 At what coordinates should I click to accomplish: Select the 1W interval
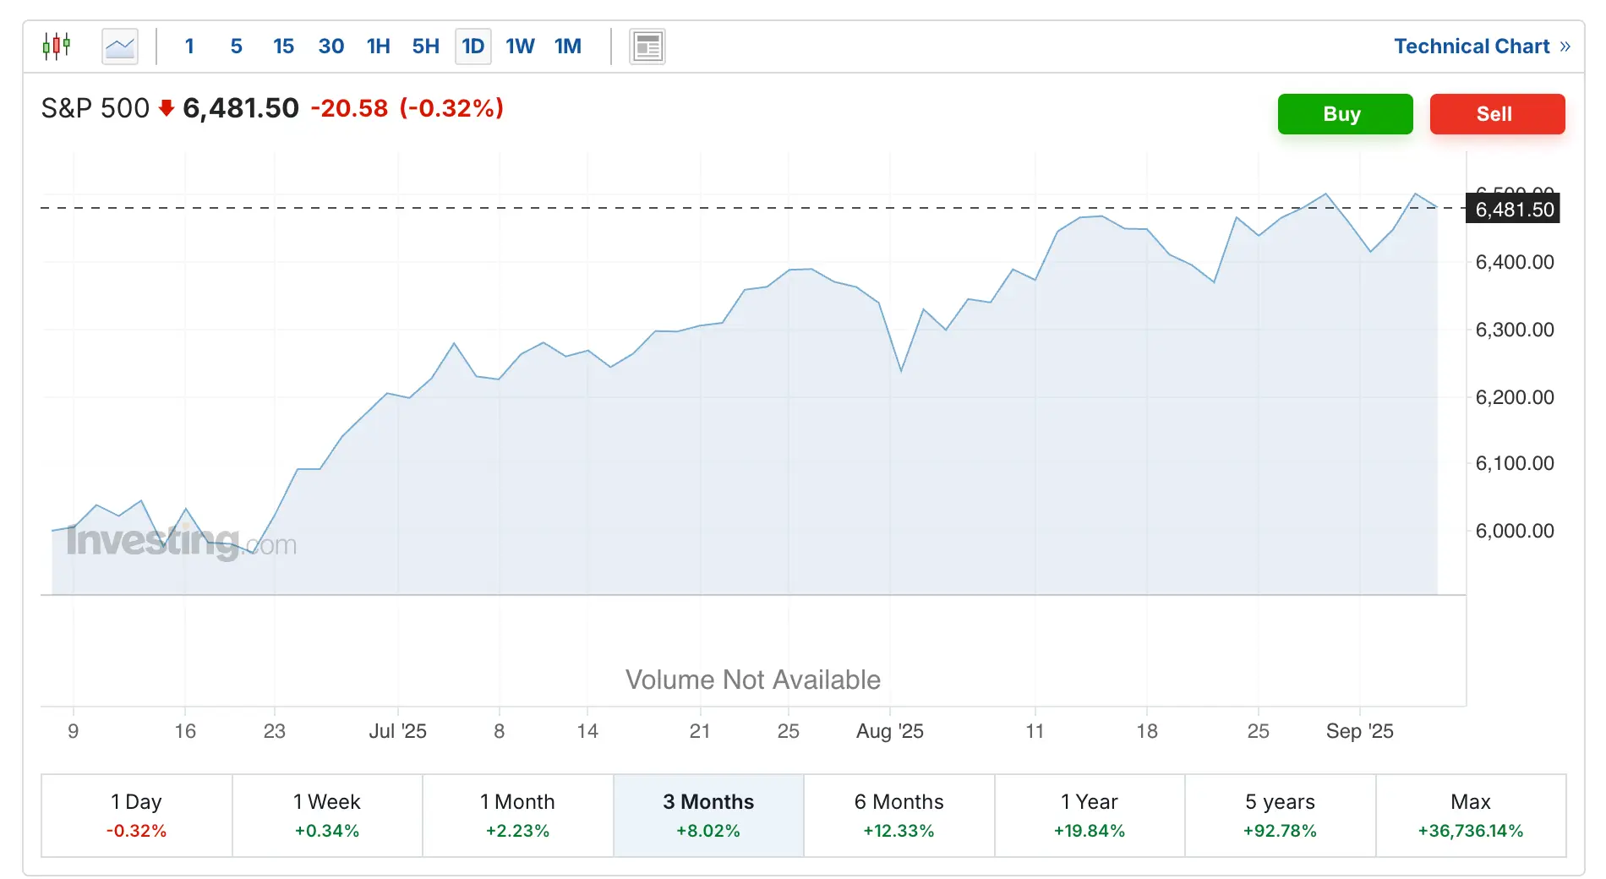[x=521, y=46]
